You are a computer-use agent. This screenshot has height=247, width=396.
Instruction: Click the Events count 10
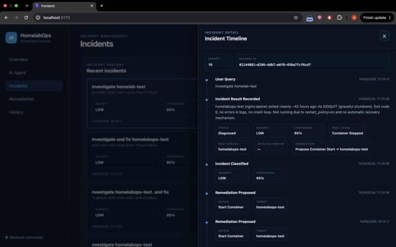pyautogui.click(x=210, y=65)
